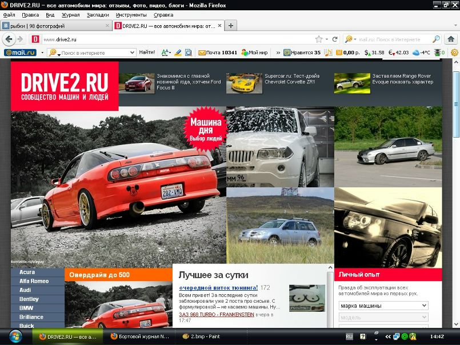Open Мой мир toolbar button
The image size is (460, 345).
click(254, 53)
